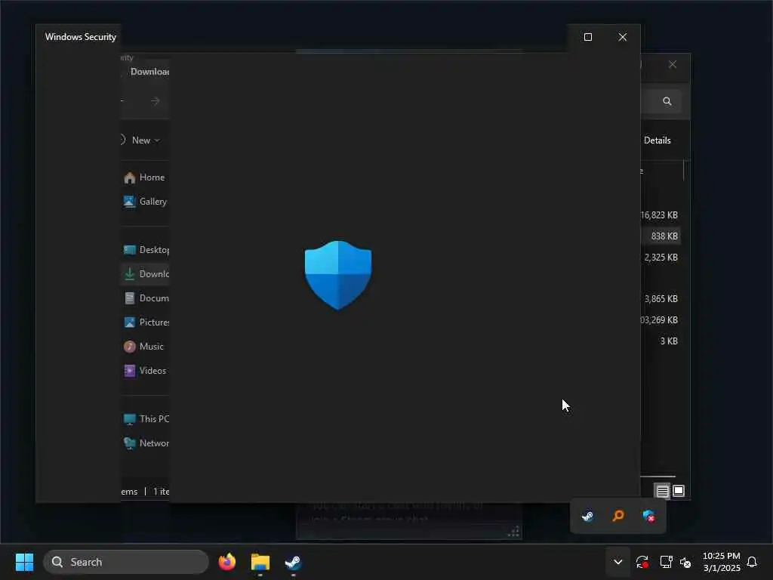
Task: Click the sync status tray icon
Action: [x=642, y=562]
